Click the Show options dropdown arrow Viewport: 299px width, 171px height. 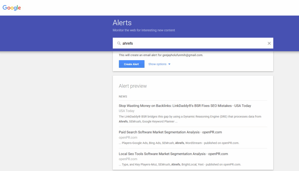[169, 64]
